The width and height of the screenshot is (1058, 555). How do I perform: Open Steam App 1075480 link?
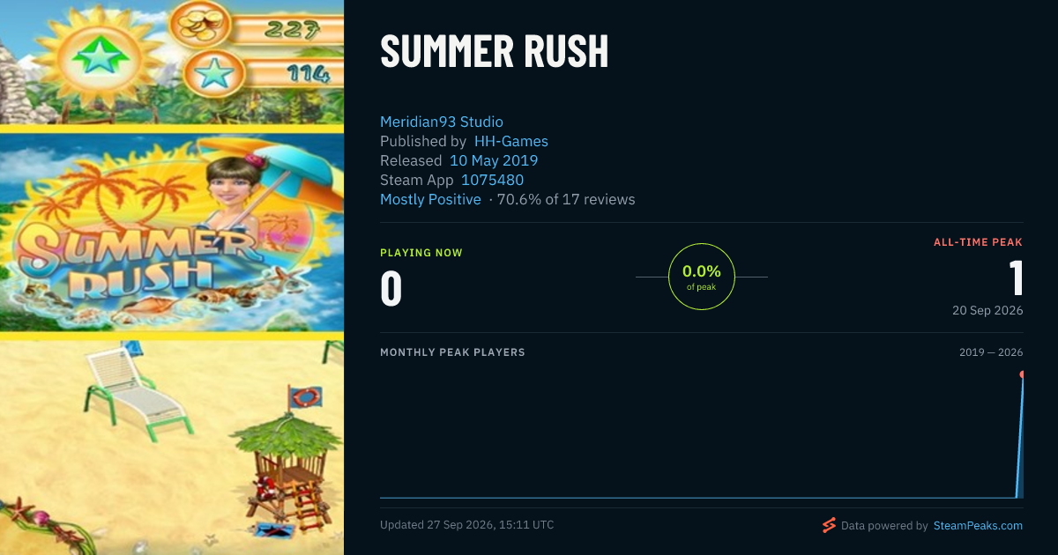[493, 180]
